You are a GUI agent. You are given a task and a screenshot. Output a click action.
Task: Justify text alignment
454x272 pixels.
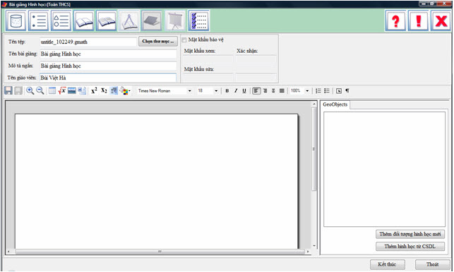point(282,91)
